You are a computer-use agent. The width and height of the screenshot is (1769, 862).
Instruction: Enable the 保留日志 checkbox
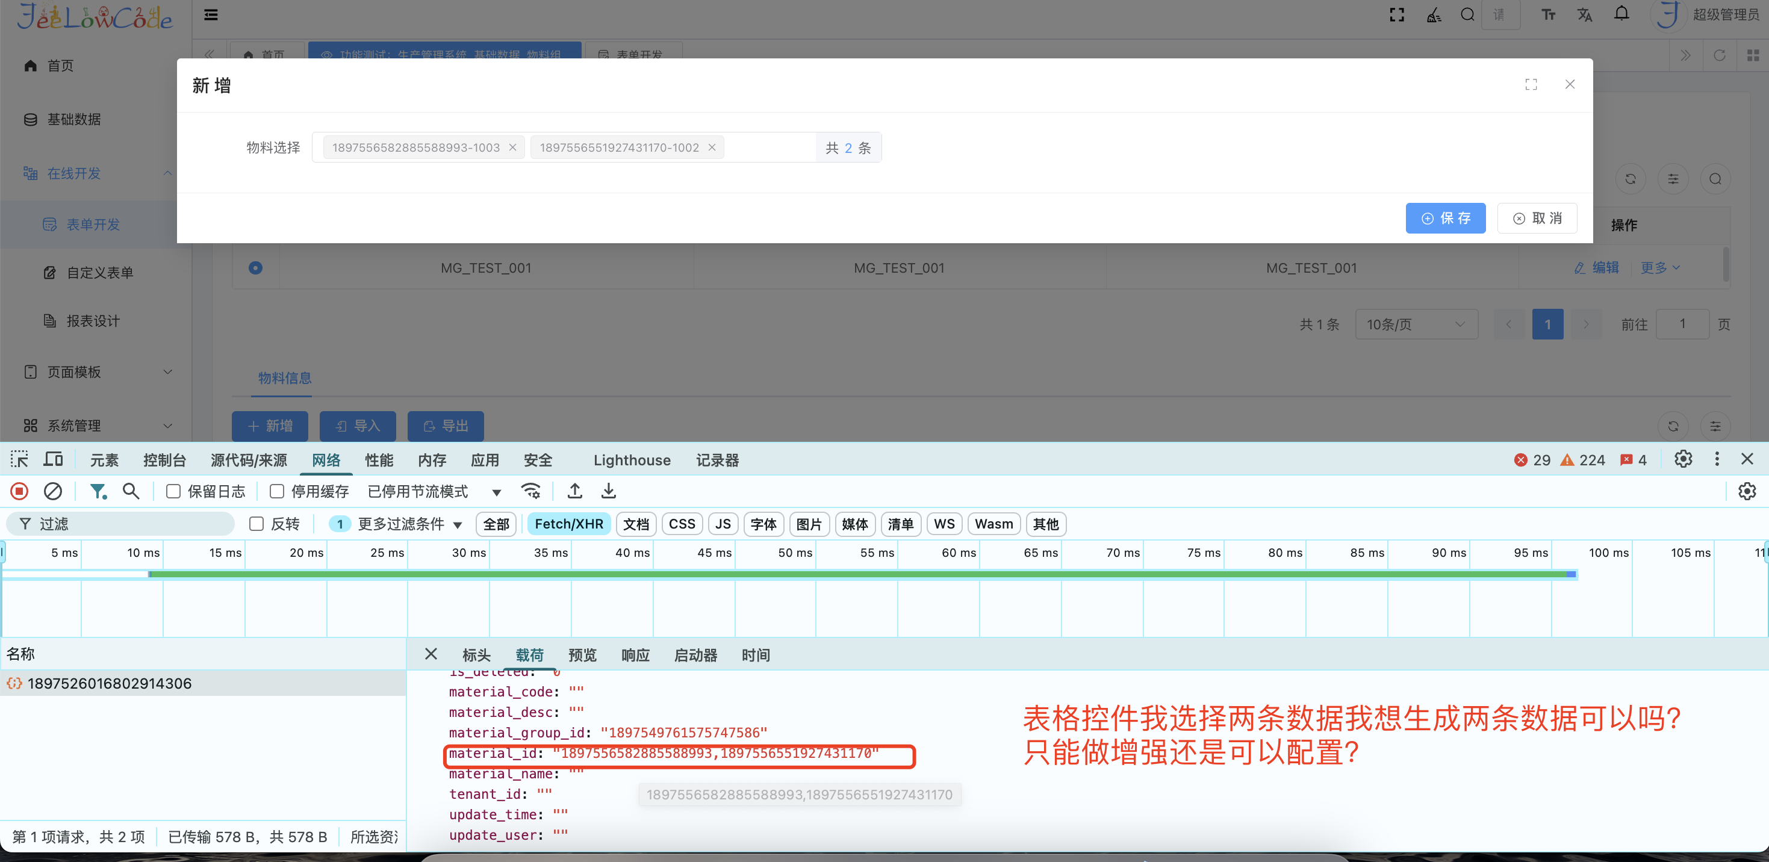coord(174,491)
